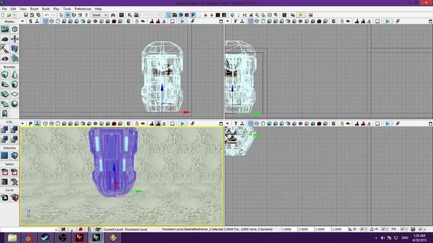433x243 pixels.
Task: Toggle realtime play in top-right viewport
Action: [x=388, y=21]
